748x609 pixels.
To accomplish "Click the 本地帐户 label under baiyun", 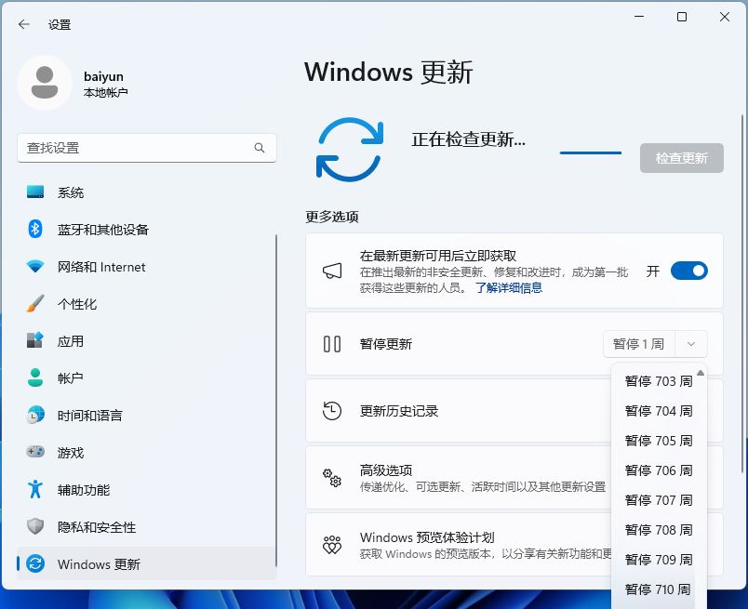I will point(105,92).
